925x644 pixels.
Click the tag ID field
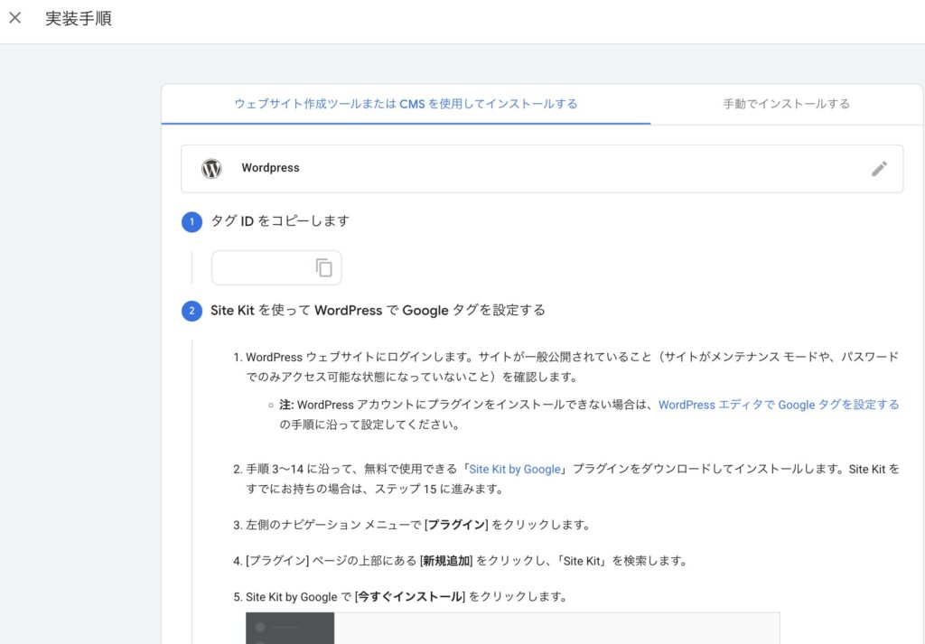click(276, 267)
